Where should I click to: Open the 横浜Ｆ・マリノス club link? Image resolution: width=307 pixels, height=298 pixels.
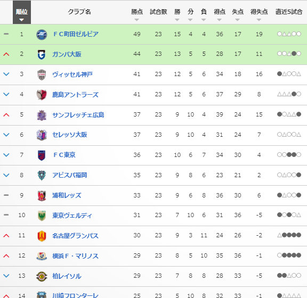point(75,256)
